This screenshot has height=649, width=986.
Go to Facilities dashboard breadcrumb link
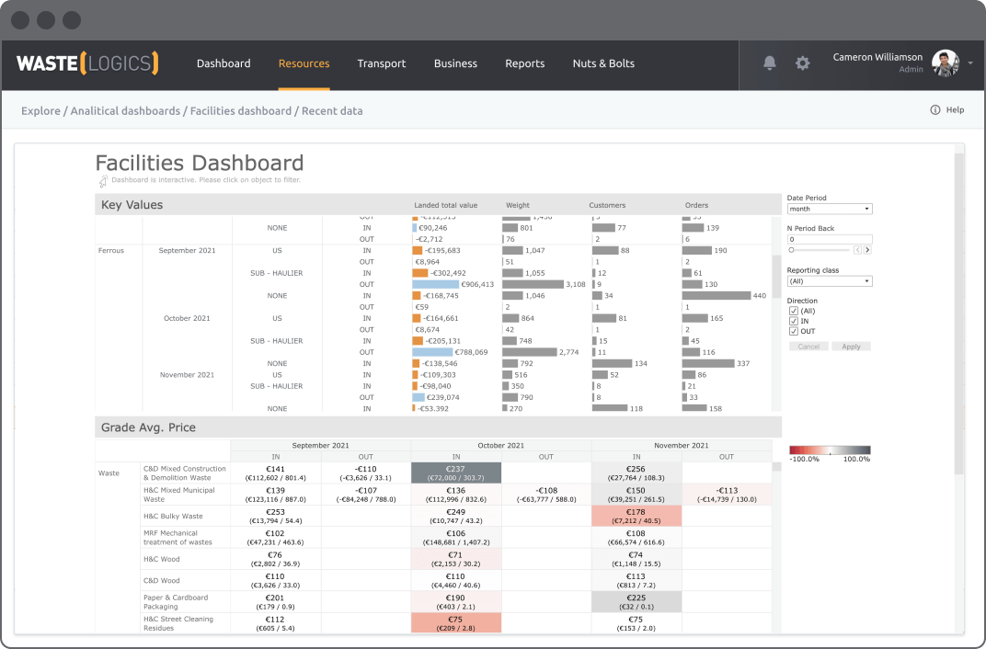click(x=240, y=111)
